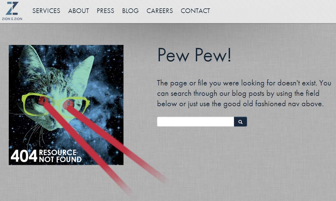Open the Press nav link
Screen dimensions: 336x201
(105, 11)
